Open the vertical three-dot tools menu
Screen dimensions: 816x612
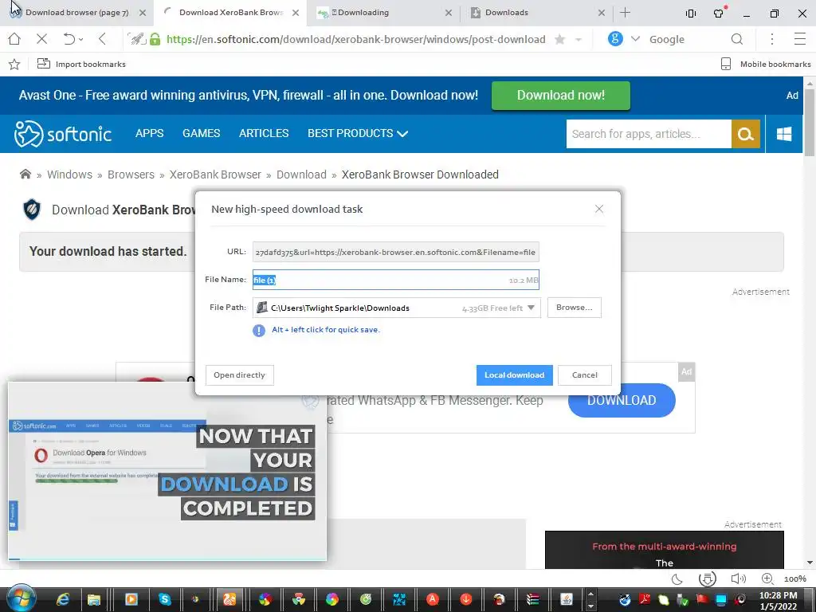(x=772, y=39)
